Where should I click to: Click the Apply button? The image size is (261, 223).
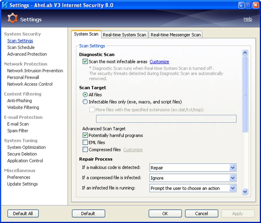click(238, 214)
